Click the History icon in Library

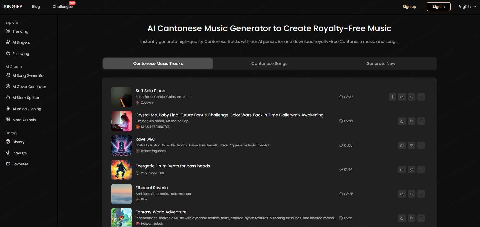point(8,142)
